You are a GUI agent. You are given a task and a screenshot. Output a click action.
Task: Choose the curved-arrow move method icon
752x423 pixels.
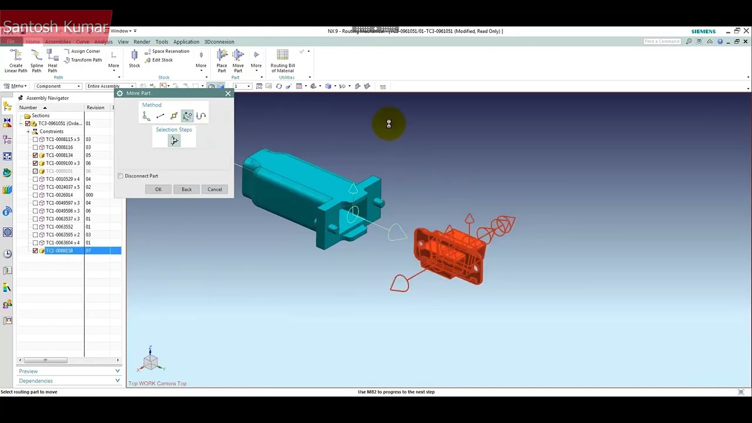[x=201, y=116]
